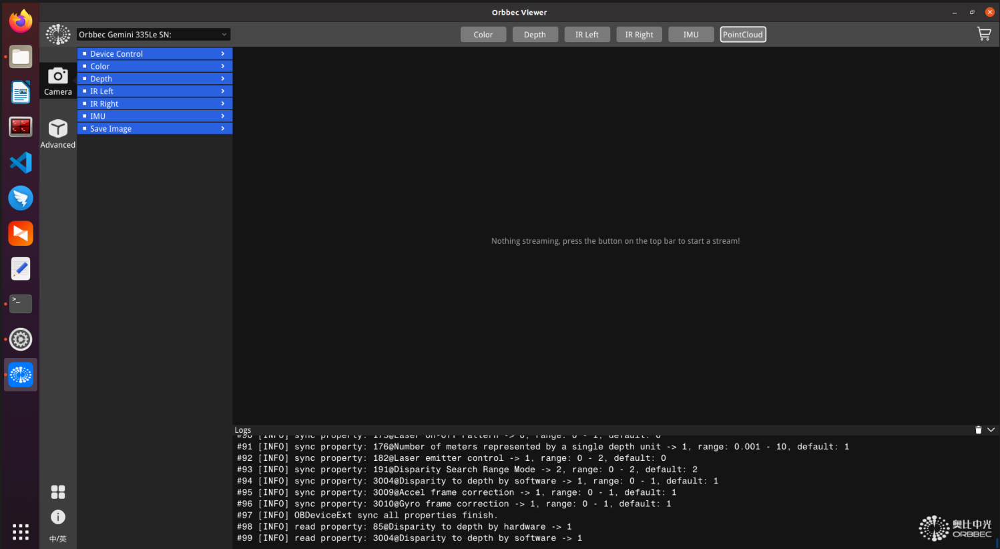Viewport: 1000px width, 549px height.
Task: Expand the IR Right section
Action: (155, 104)
